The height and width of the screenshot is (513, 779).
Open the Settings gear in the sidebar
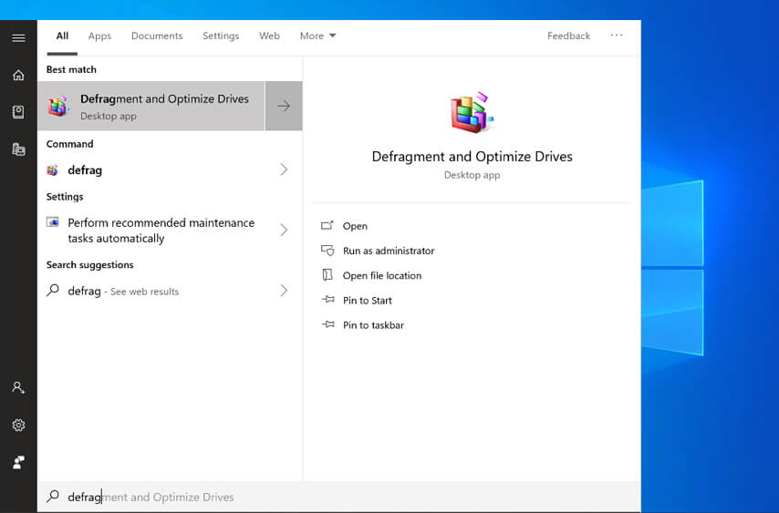tap(18, 426)
